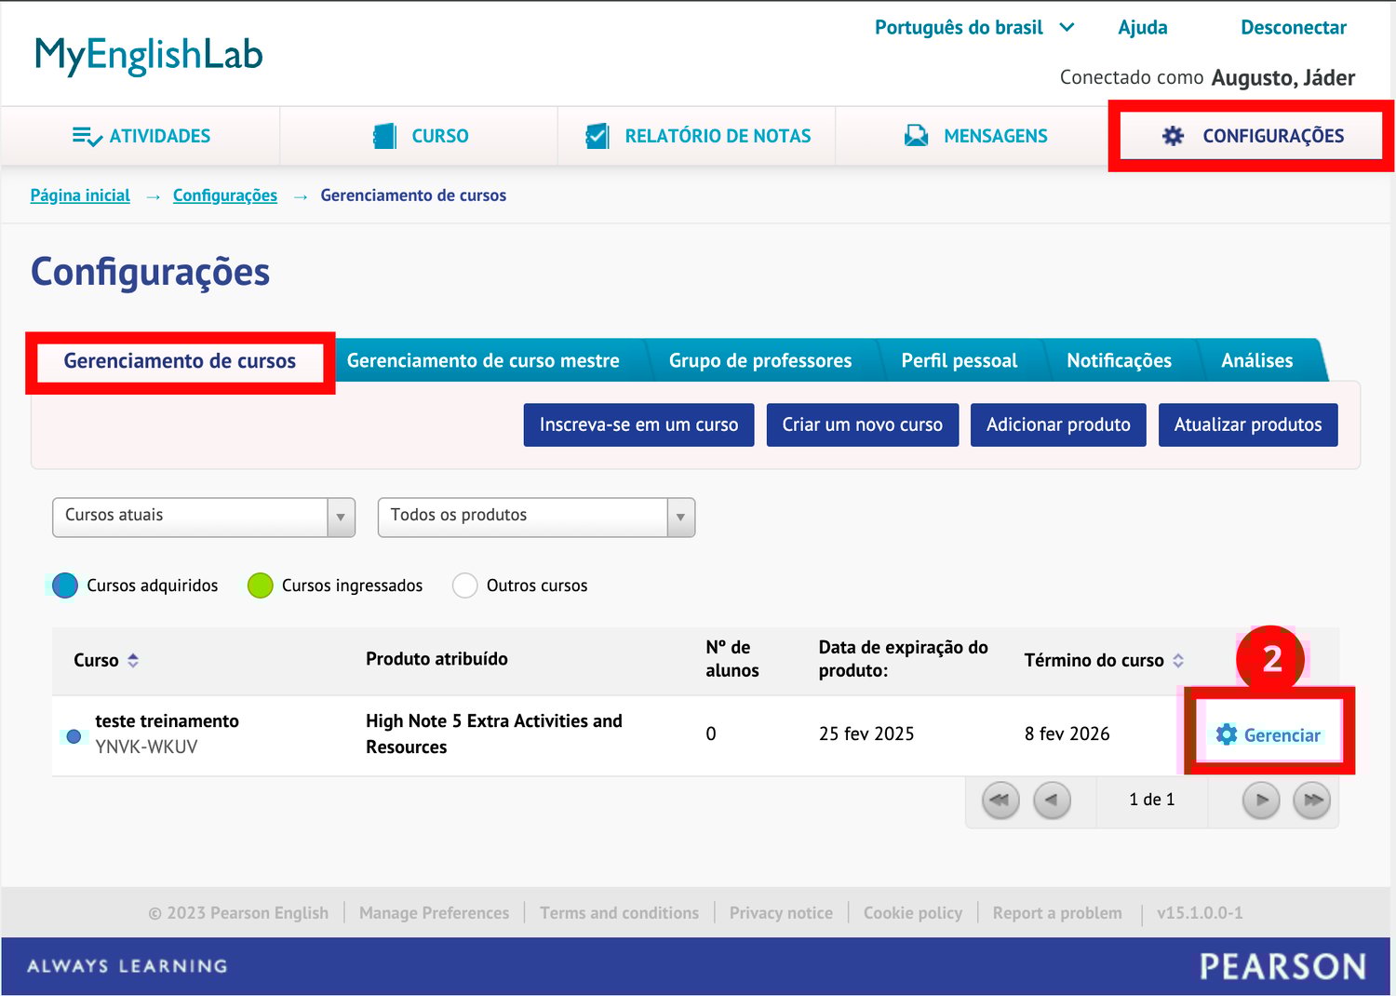Go to the first page of courses
Viewport: 1396px width, 996px height.
click(1000, 800)
